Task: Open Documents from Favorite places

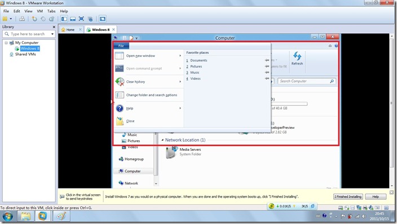Action: (198, 60)
